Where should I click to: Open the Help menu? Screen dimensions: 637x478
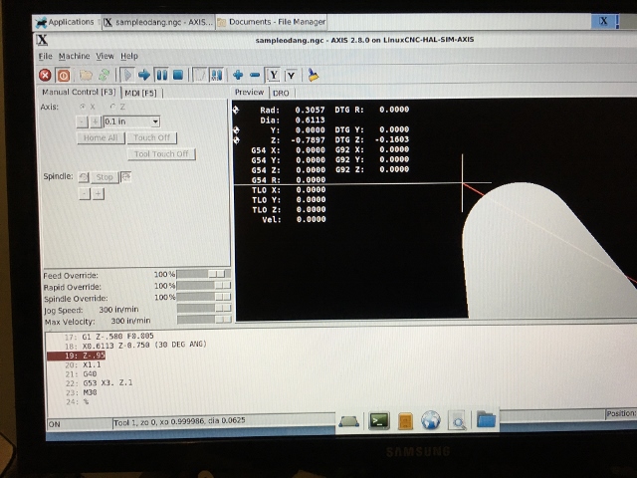129,56
